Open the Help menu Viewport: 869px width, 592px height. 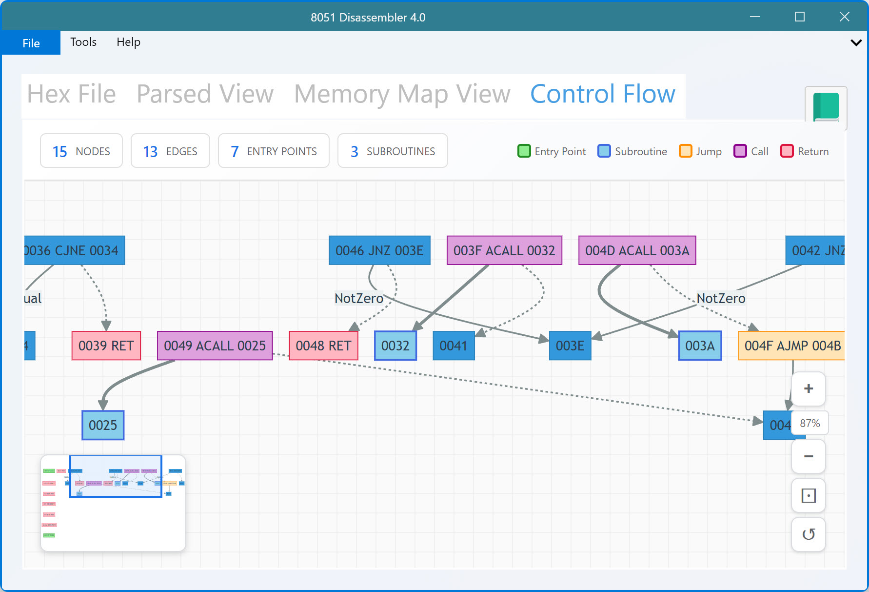pyautogui.click(x=128, y=42)
